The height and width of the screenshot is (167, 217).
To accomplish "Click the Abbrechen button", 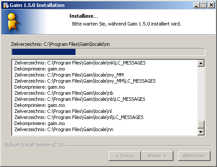I will click(x=194, y=156).
